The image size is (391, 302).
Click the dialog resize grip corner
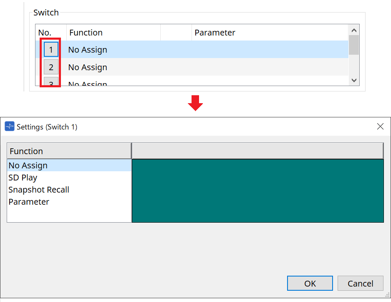(388, 295)
